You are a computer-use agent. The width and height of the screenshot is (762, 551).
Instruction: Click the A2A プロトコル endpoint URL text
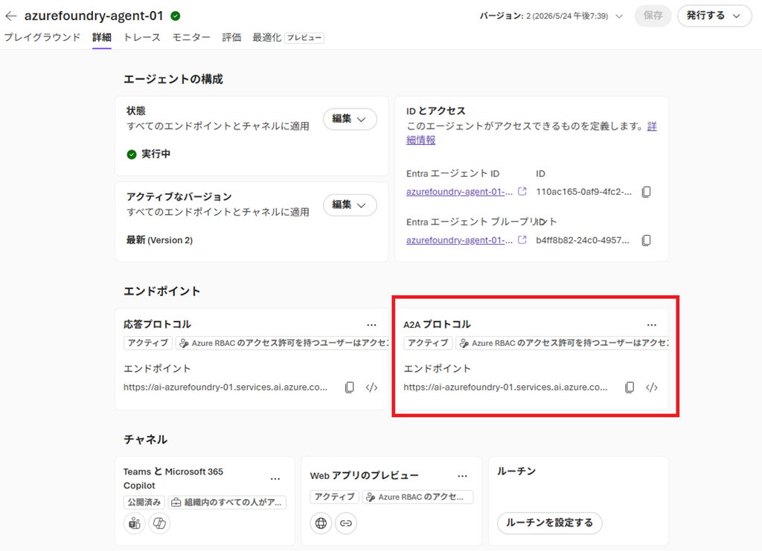pyautogui.click(x=505, y=387)
